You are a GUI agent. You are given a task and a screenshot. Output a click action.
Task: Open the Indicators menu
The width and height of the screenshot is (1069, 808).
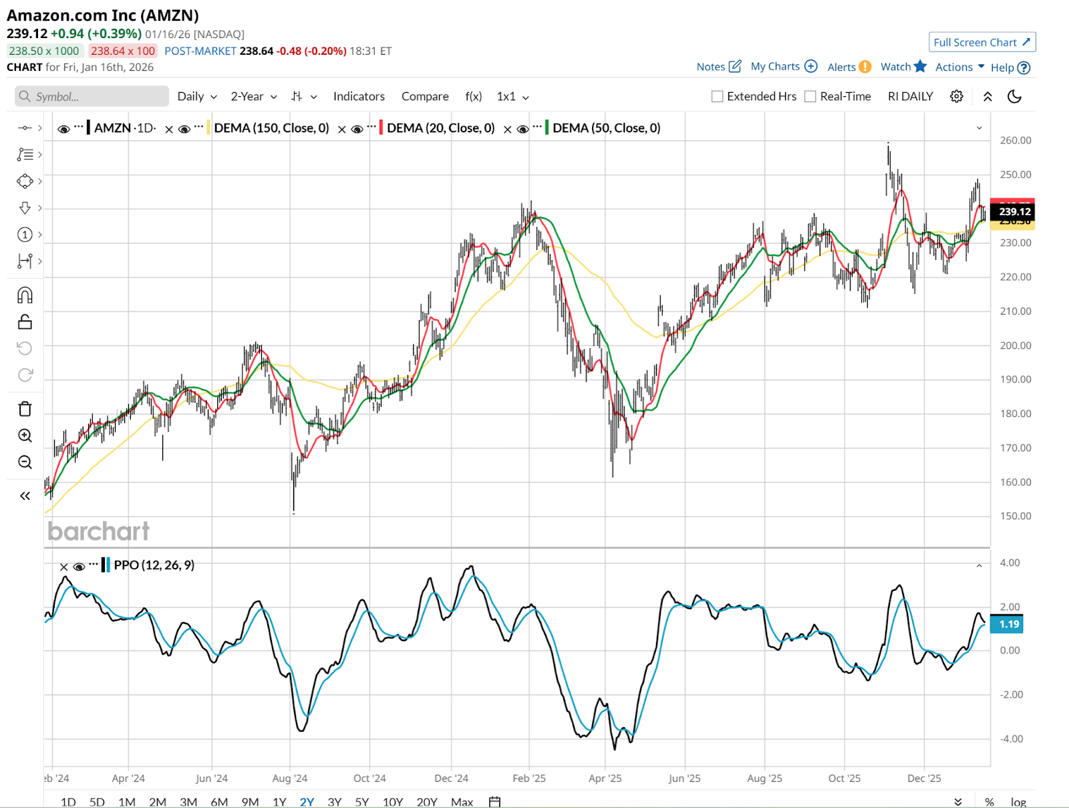point(359,96)
